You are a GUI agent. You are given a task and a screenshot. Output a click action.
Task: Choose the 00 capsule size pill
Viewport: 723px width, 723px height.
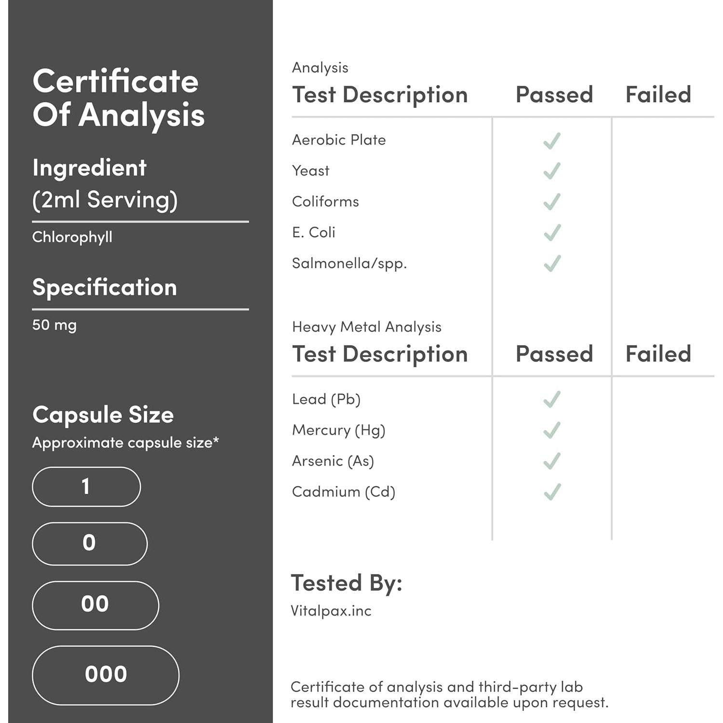tap(95, 605)
